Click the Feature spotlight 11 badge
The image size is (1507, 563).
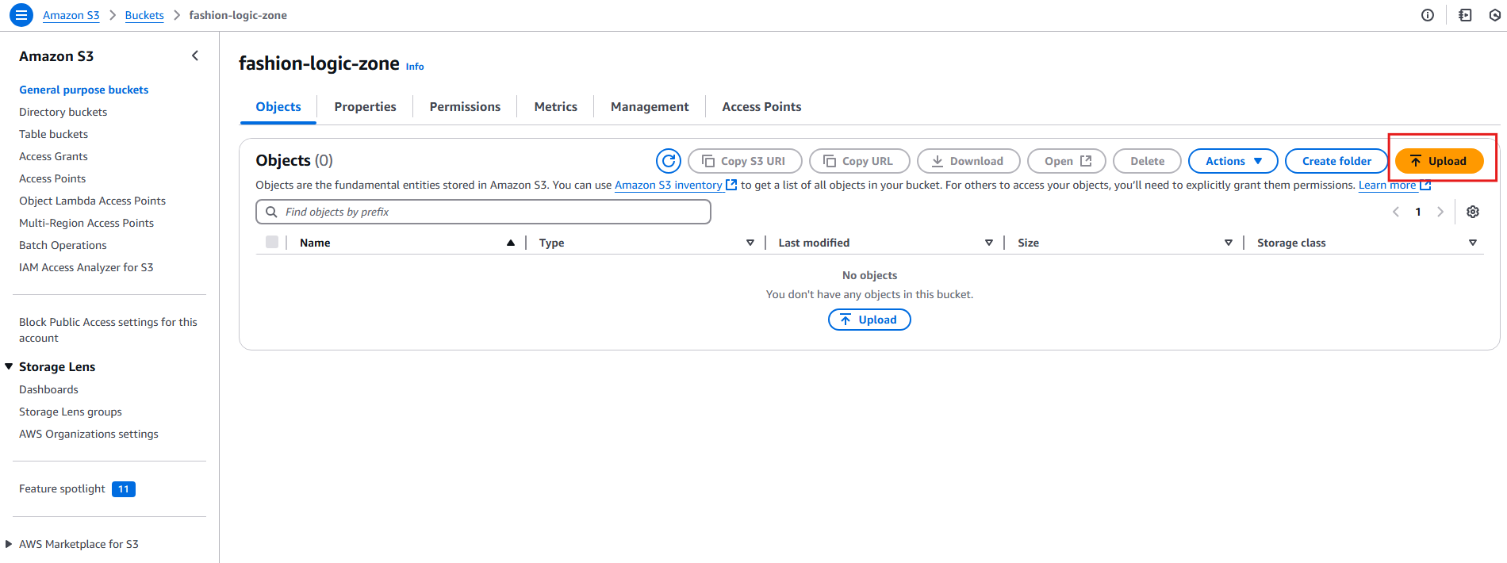tap(124, 489)
